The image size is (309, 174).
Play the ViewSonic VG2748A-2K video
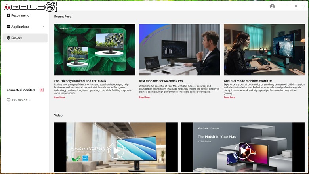(116, 151)
